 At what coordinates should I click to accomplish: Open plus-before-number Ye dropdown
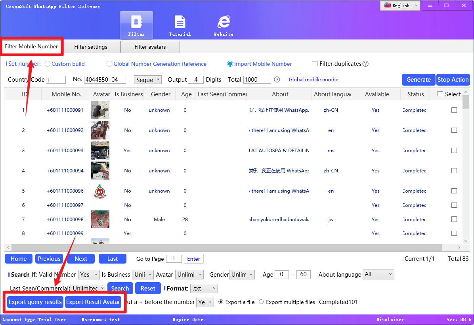point(205,302)
